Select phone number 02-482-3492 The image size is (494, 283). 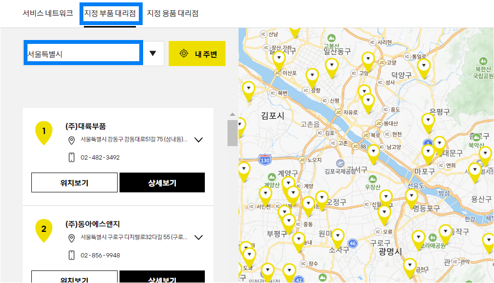tap(100, 157)
